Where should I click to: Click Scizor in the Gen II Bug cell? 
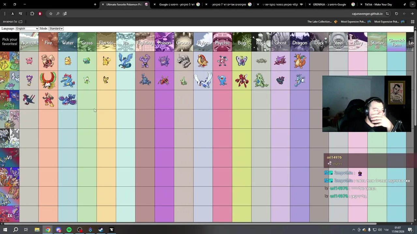click(x=242, y=80)
